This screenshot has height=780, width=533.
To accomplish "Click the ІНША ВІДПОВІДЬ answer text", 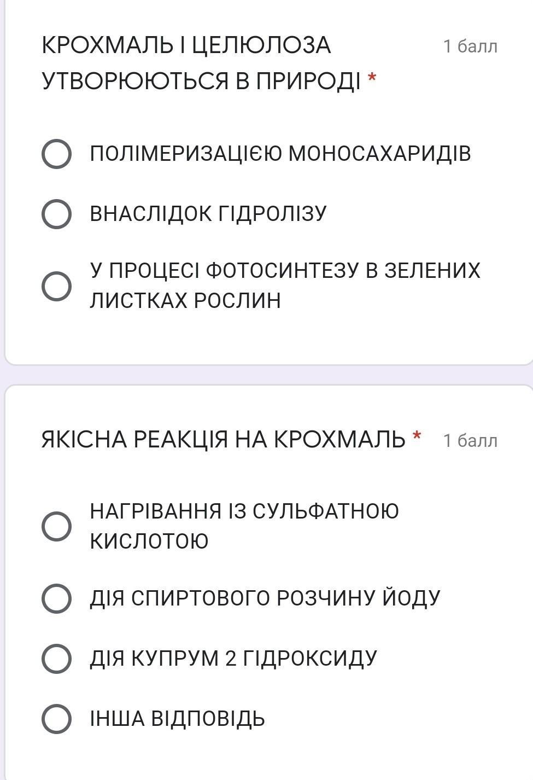I will 177,718.
